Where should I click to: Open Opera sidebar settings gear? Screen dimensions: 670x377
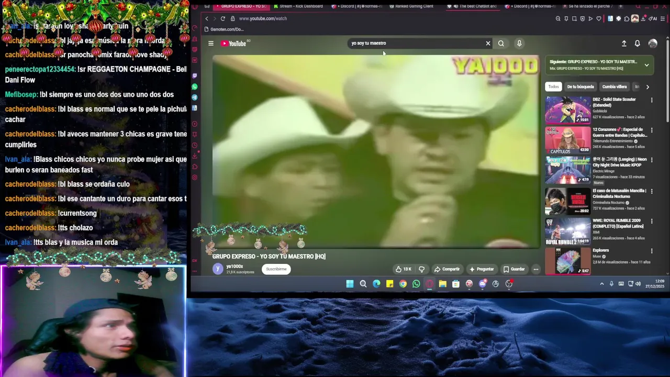[x=195, y=178]
